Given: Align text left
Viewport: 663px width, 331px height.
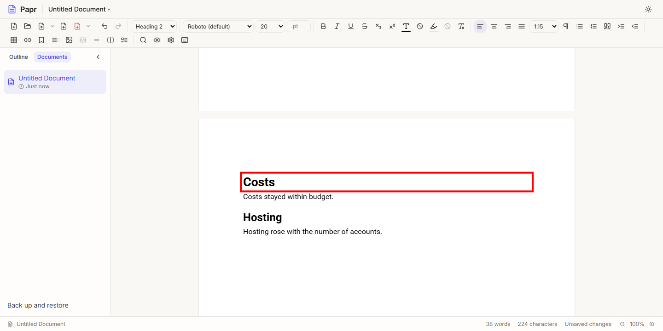Looking at the screenshot, I should pyautogui.click(x=480, y=26).
